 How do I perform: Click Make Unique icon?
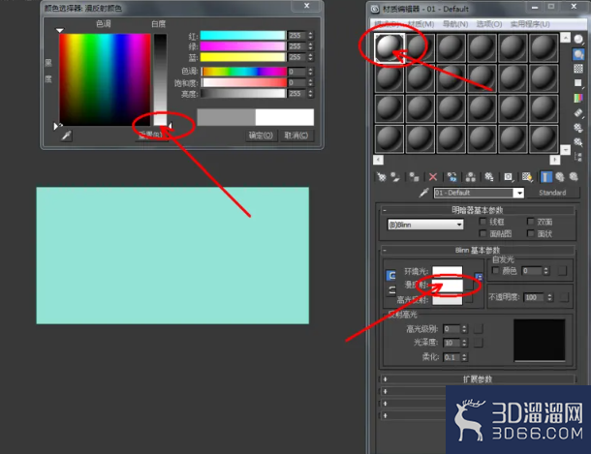471,176
